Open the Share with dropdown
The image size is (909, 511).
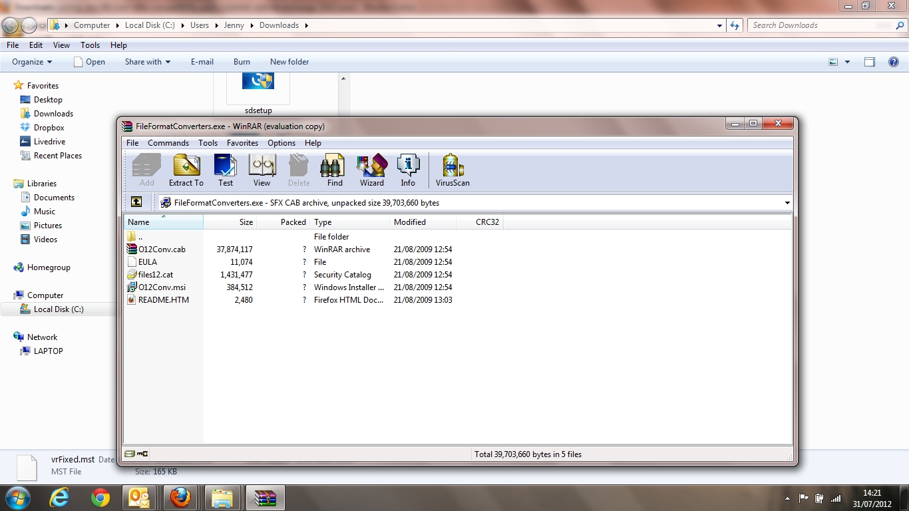coord(148,62)
